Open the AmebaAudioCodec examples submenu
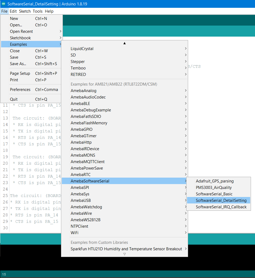 [124, 97]
